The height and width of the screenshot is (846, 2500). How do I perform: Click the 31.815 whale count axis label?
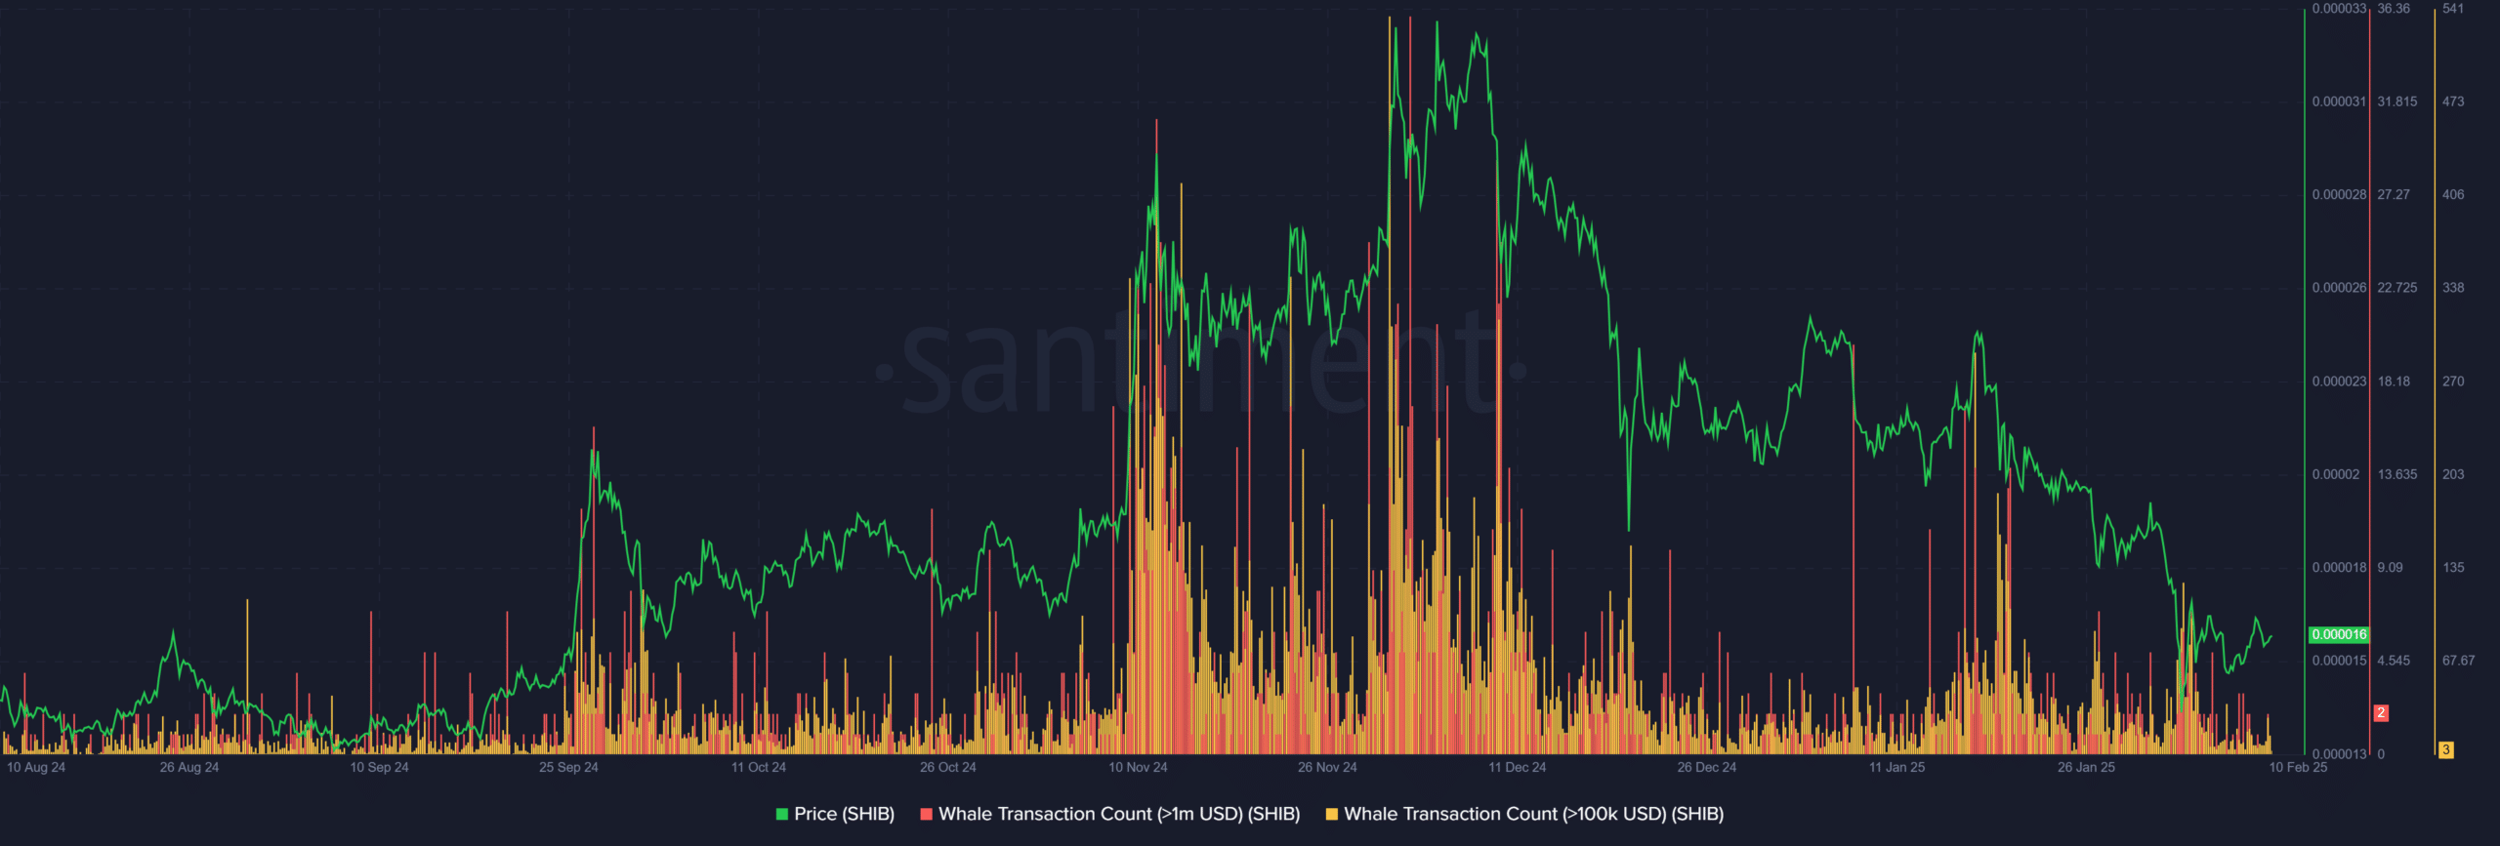[x=2397, y=101]
